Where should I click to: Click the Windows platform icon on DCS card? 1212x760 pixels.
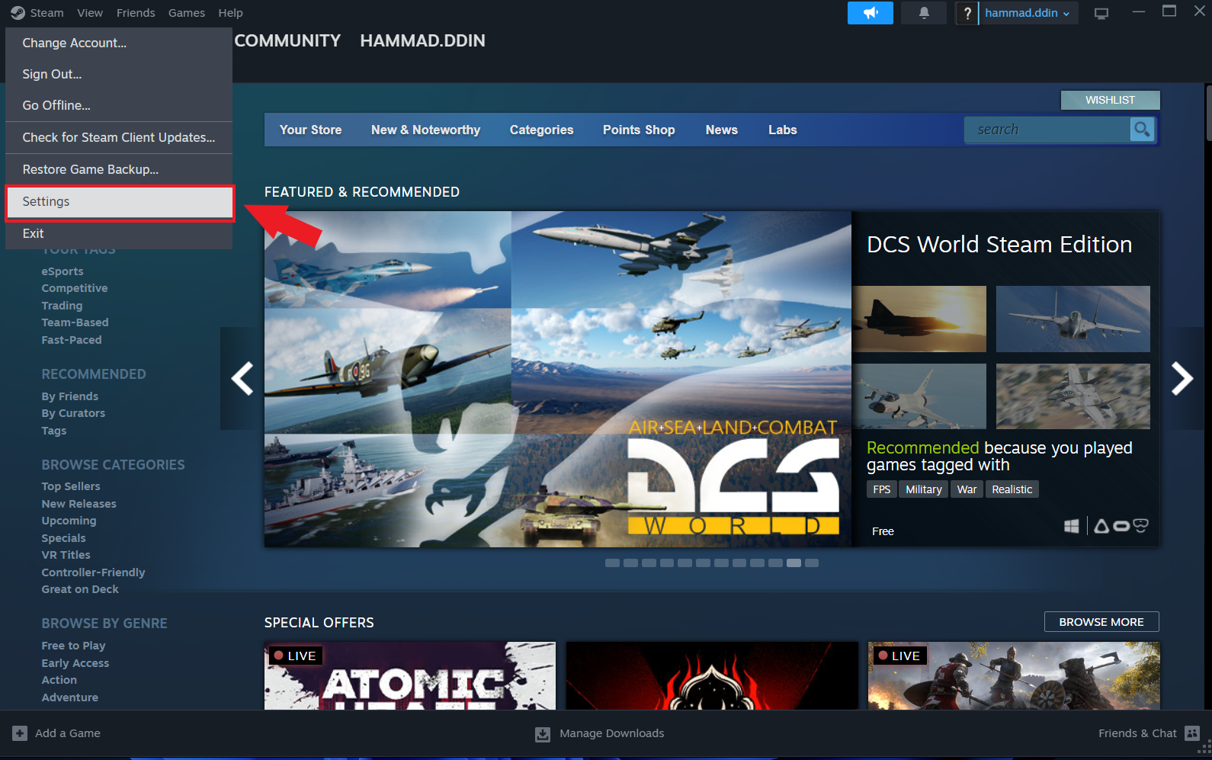pyautogui.click(x=1071, y=526)
